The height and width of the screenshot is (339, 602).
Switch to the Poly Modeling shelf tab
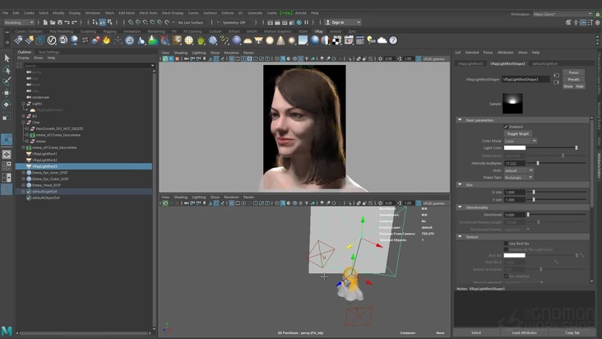(x=61, y=31)
